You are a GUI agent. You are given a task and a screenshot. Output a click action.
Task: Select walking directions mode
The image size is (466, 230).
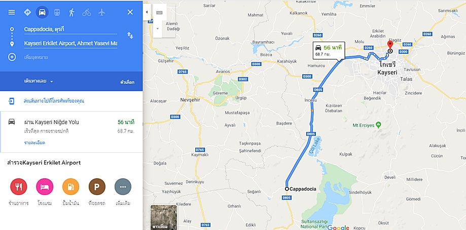(x=71, y=12)
